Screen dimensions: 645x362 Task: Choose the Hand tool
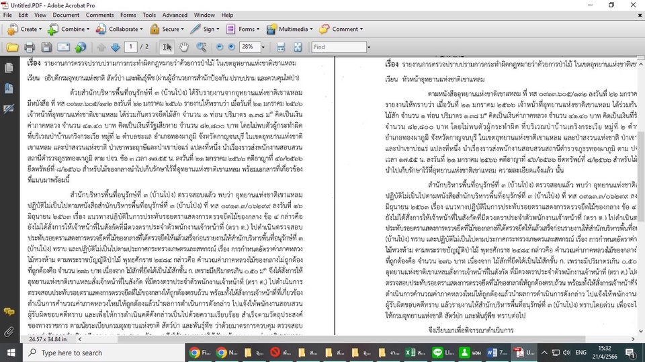[183, 47]
